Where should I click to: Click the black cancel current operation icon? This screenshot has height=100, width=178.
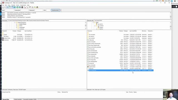point(22,7)
